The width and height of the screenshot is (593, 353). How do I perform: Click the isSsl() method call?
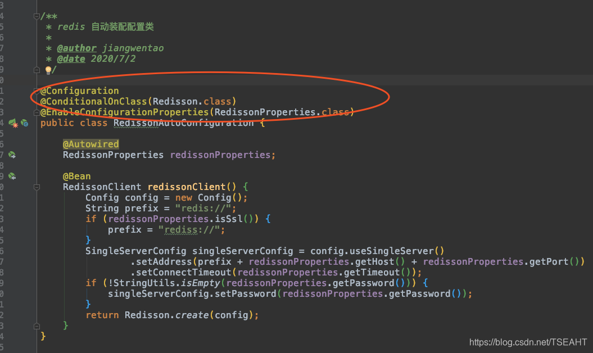pos(234,219)
